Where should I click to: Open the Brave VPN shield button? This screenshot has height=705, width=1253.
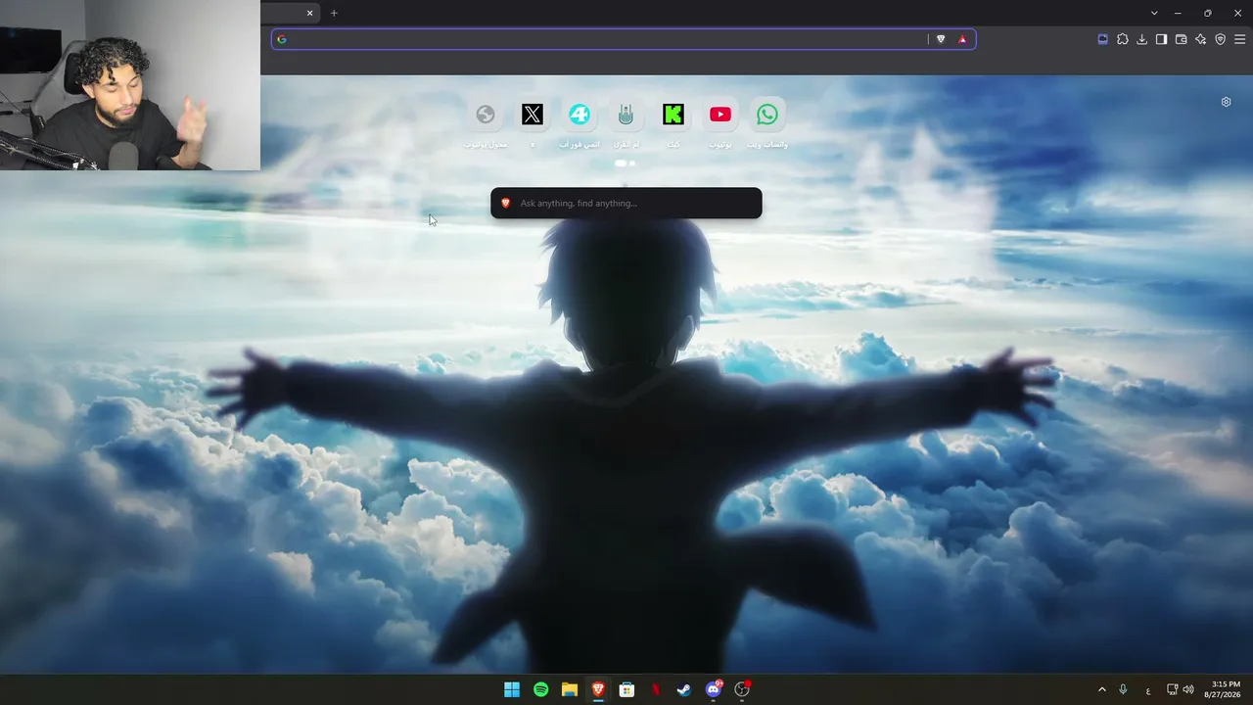1220,39
